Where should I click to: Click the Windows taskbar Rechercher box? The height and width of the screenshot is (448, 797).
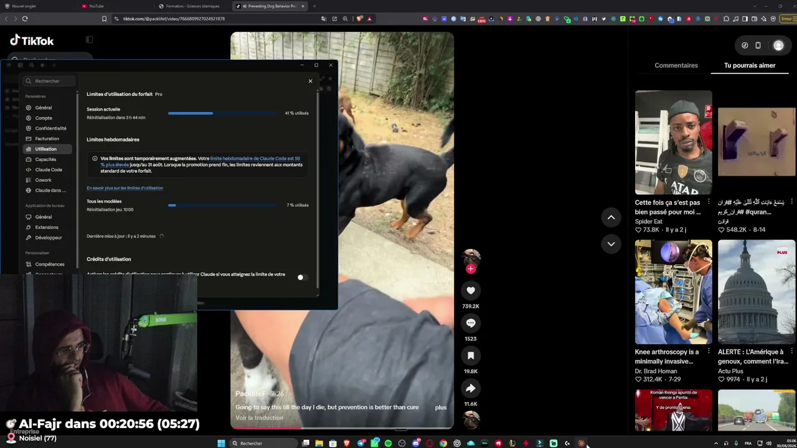coord(263,443)
